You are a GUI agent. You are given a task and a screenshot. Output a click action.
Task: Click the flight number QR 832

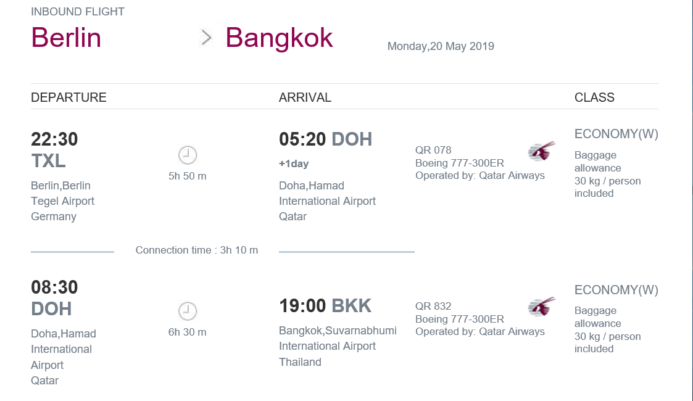pos(433,306)
